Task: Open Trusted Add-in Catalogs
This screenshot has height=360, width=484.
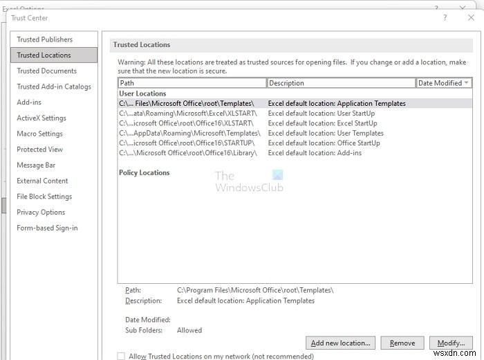Action: 54,87
